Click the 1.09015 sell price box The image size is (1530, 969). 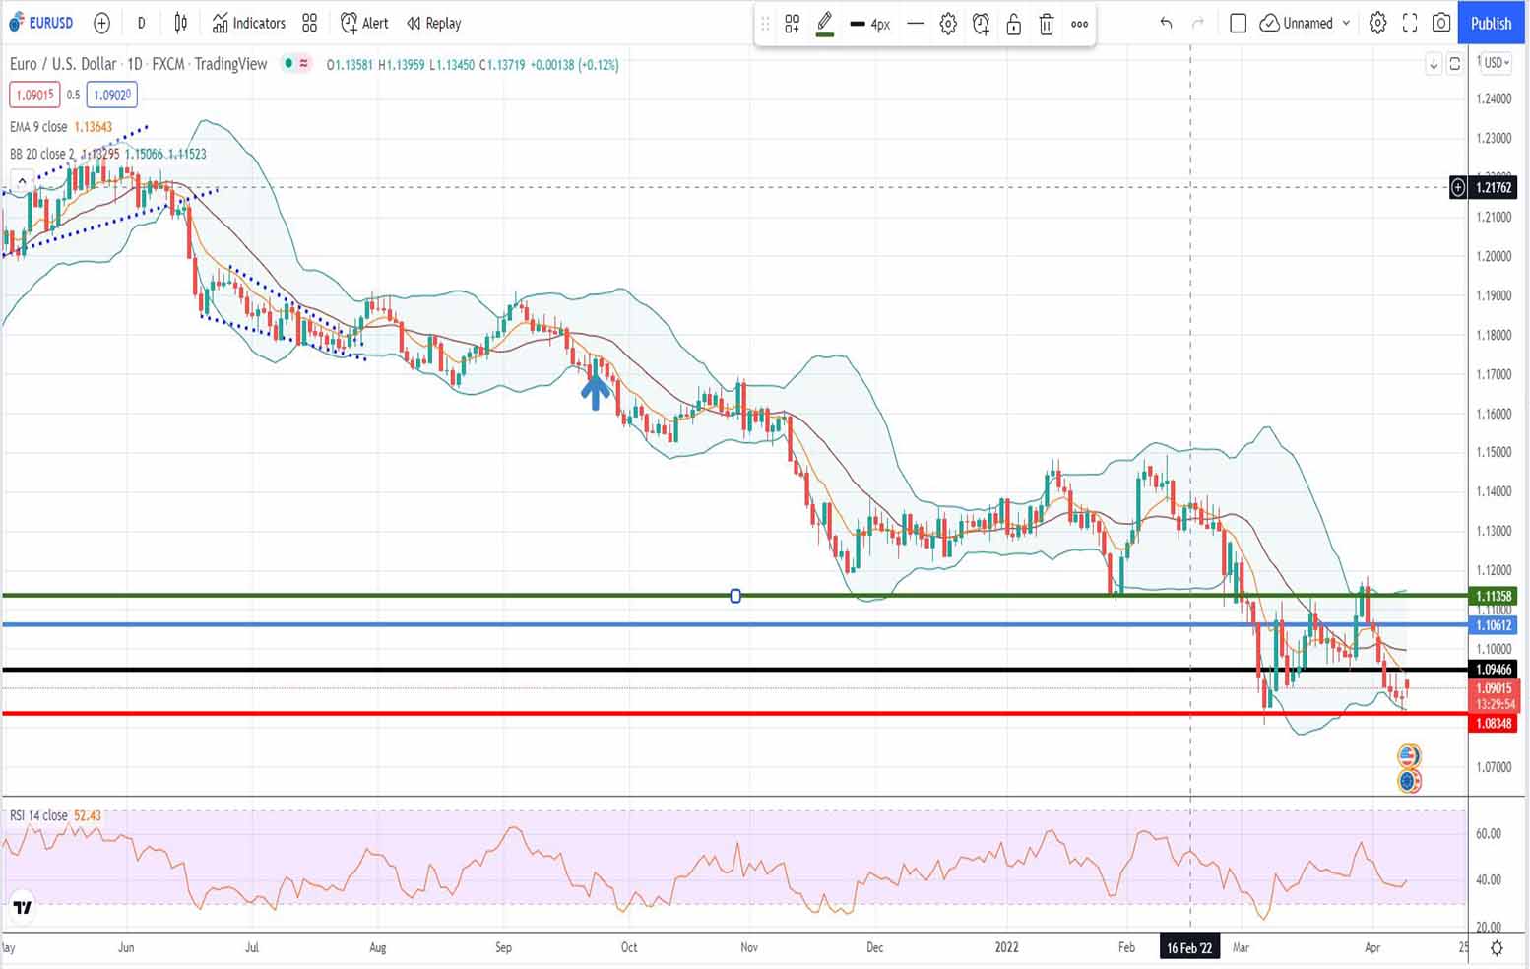(34, 95)
